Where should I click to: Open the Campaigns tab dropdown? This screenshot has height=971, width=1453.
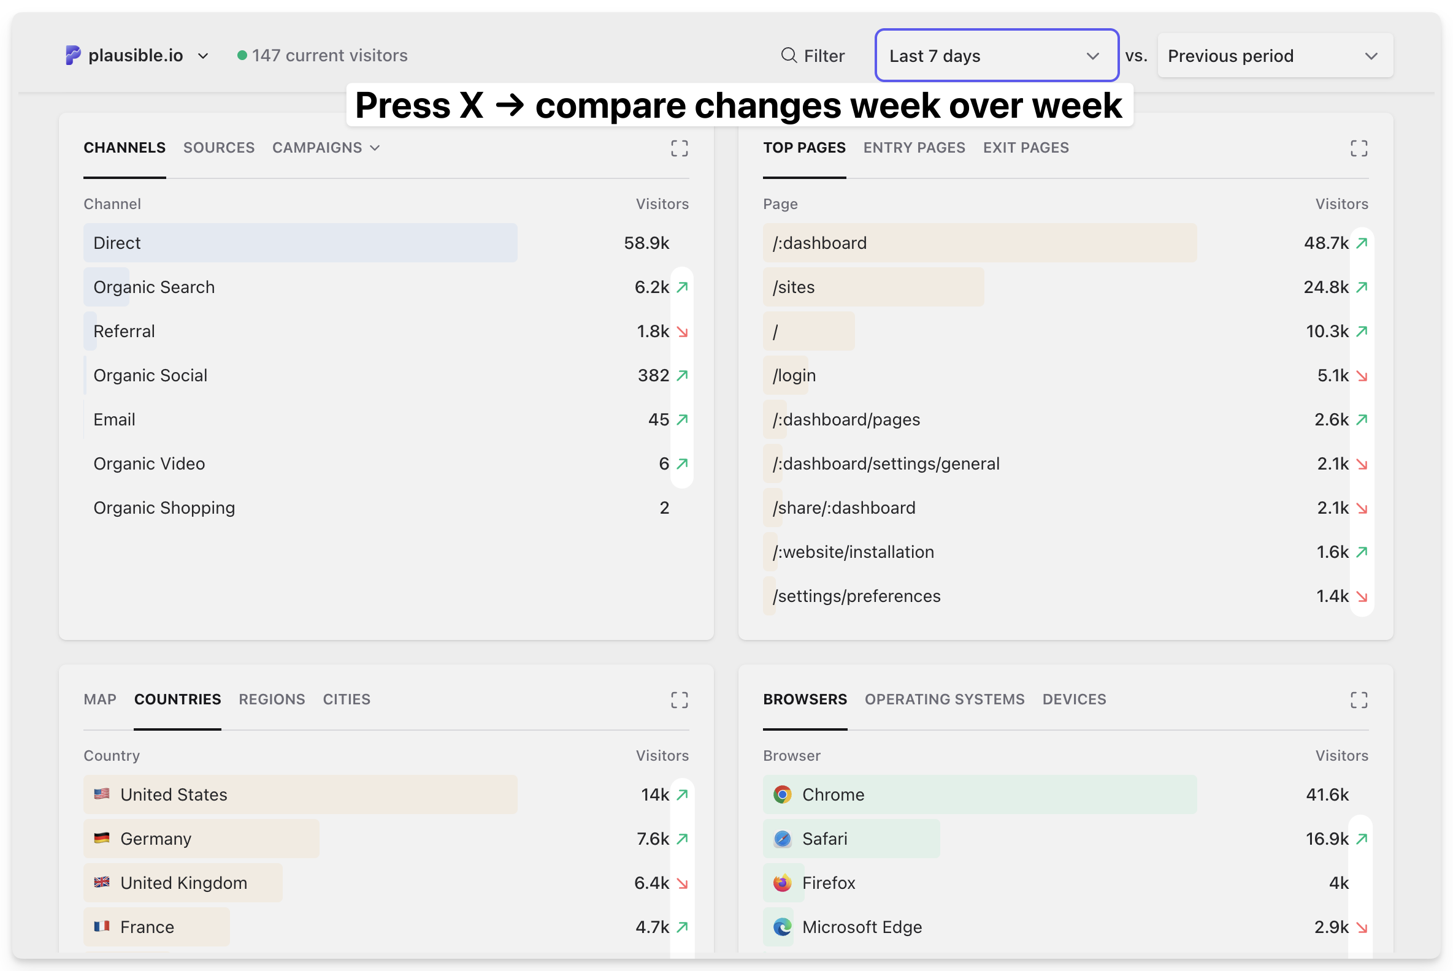point(326,147)
